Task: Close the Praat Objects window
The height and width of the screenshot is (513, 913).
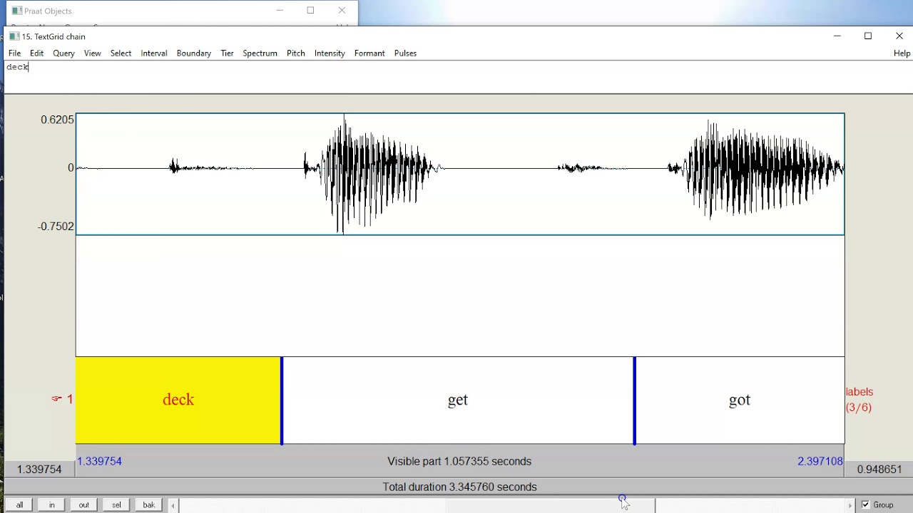Action: [342, 11]
